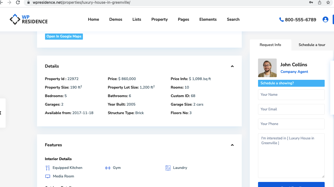Collapse the Details section chevron
The image size is (334, 187).
232,66
